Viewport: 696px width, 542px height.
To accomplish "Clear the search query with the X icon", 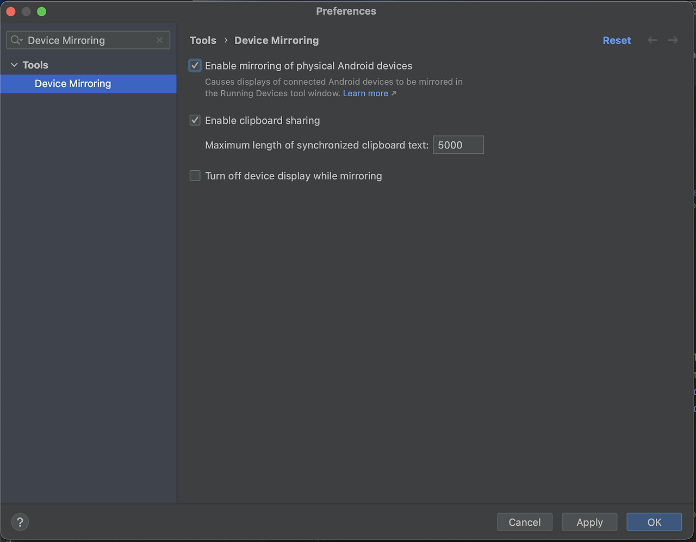I will click(x=159, y=40).
